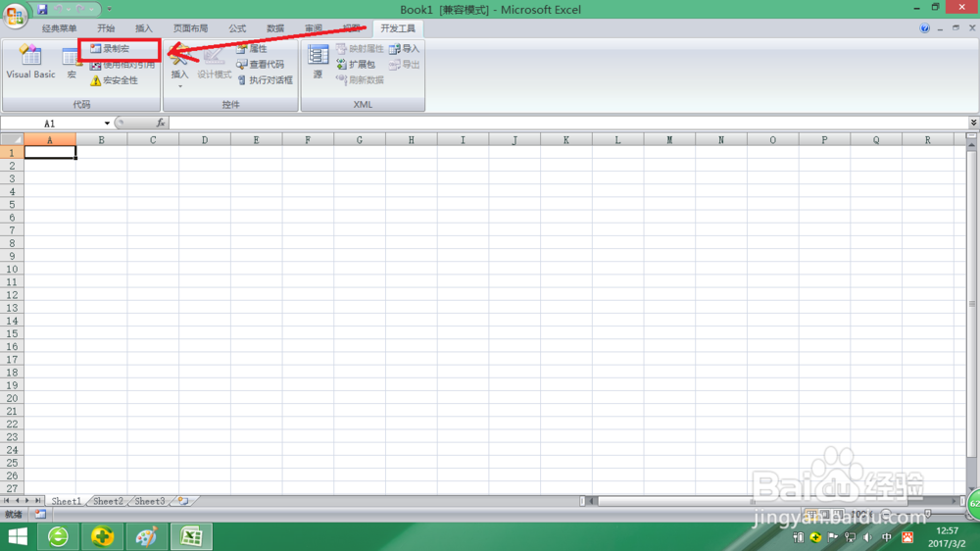Select column header B
The width and height of the screenshot is (980, 551).
tap(101, 140)
